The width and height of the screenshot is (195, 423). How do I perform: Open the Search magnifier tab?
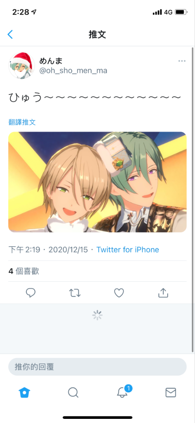coord(73,392)
